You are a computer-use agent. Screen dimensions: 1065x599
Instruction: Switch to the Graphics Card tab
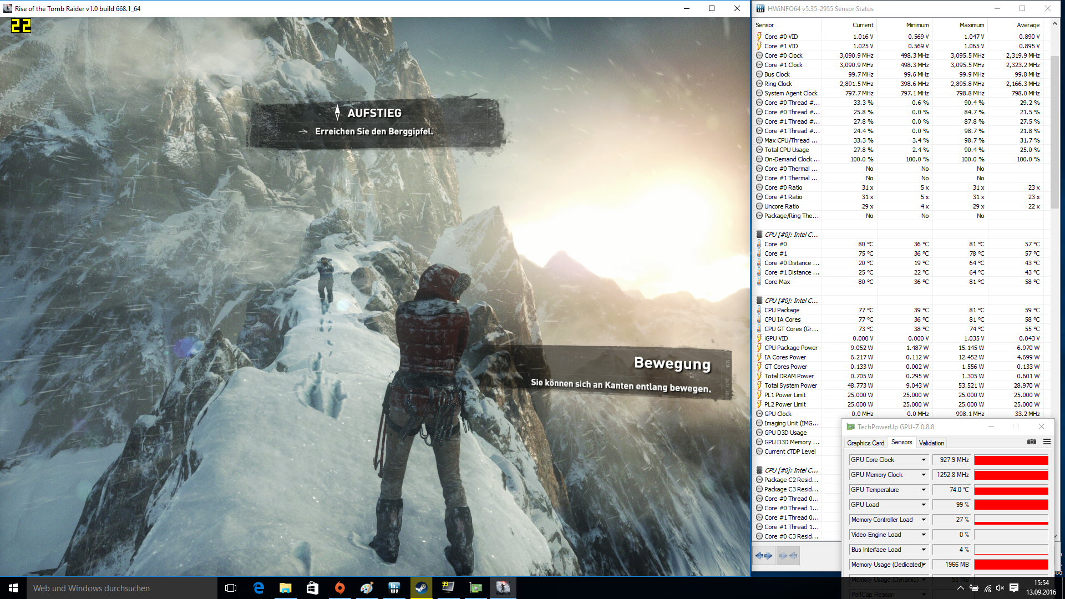pyautogui.click(x=865, y=443)
